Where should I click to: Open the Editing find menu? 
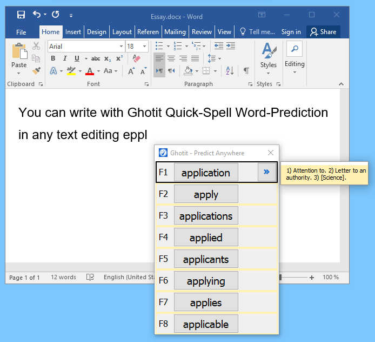[x=294, y=58]
